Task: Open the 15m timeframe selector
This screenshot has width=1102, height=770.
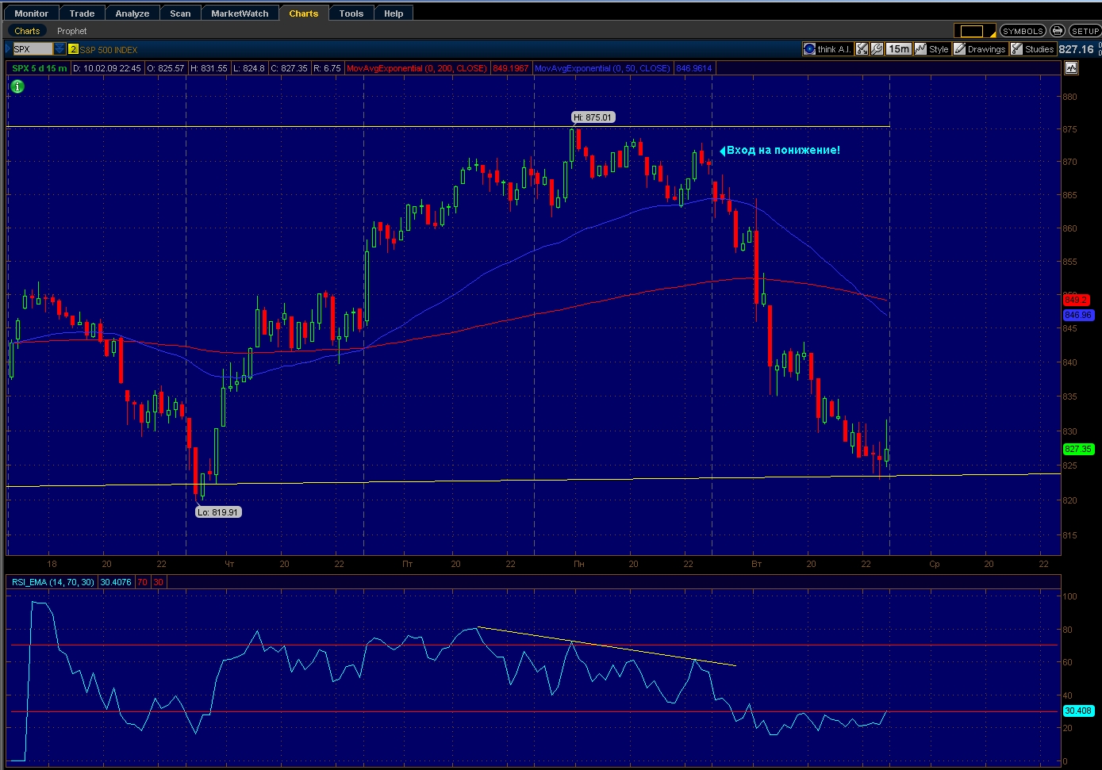Action: pyautogui.click(x=898, y=49)
